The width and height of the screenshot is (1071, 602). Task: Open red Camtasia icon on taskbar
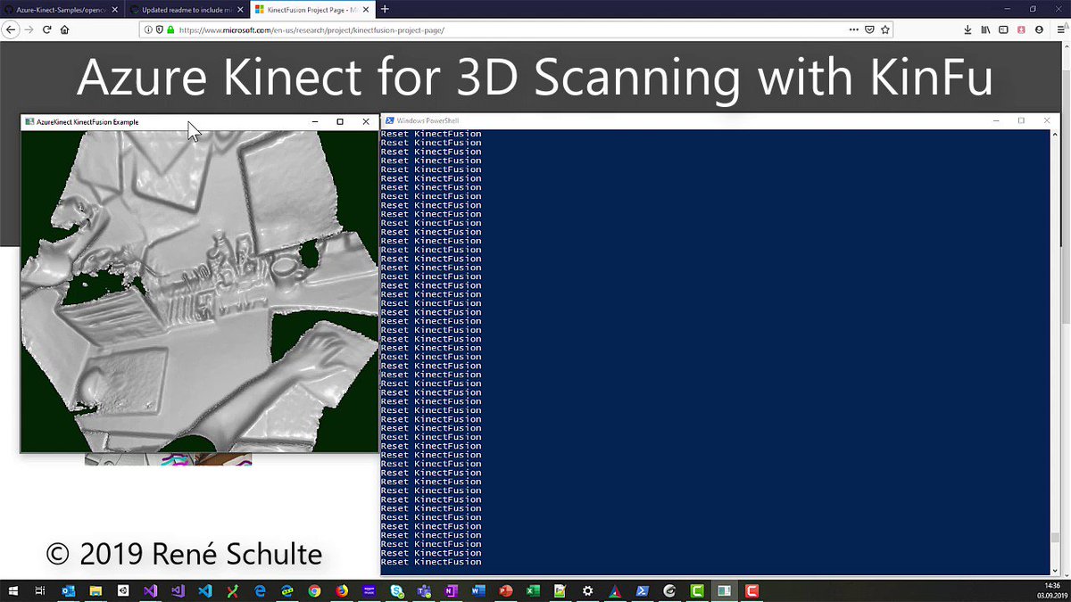coord(751,590)
